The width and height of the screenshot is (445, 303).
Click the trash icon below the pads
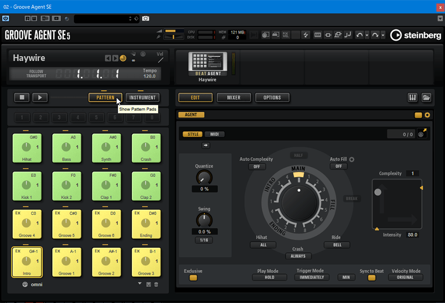pyautogui.click(x=156, y=284)
